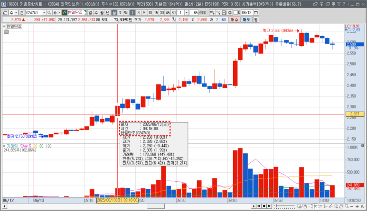Screen dimensions: 367x211
Task: Click the T font icon in title bar
Action: coord(339,4)
